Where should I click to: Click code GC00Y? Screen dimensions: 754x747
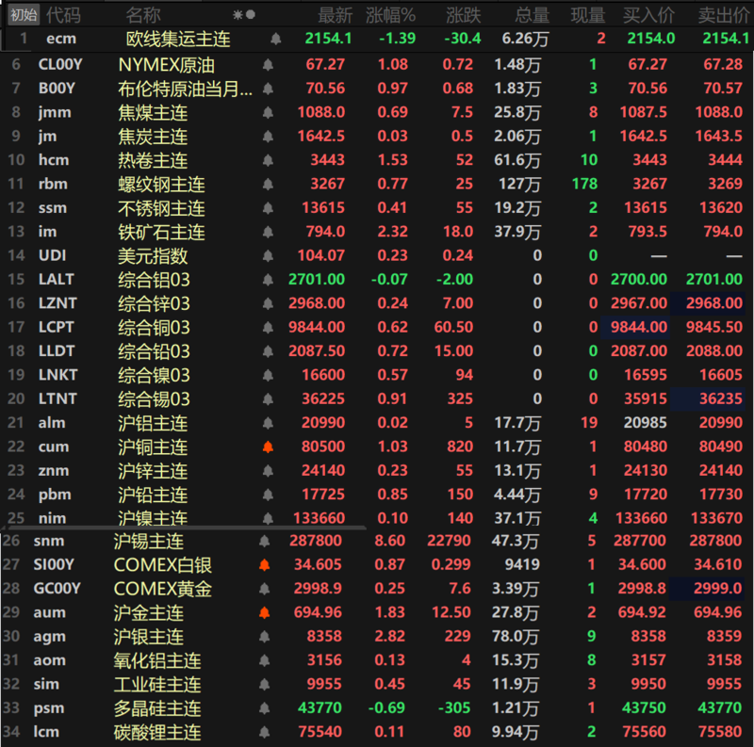point(57,589)
